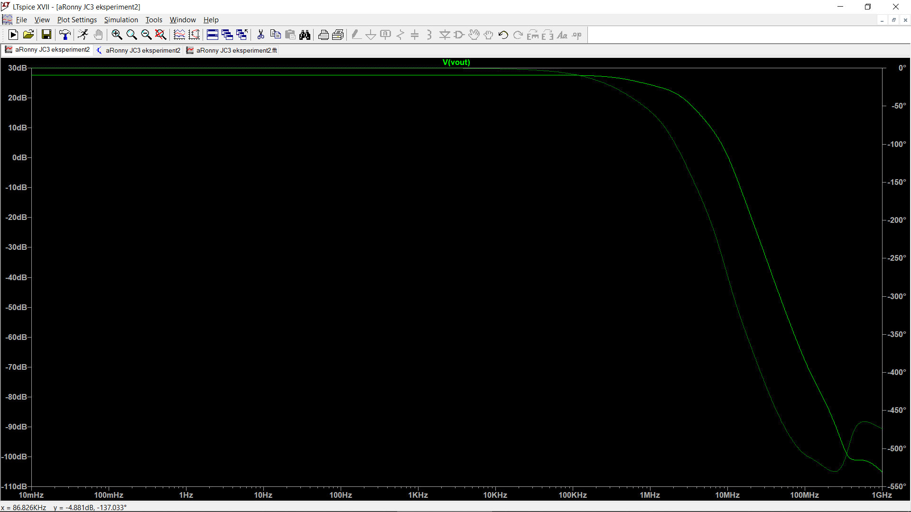The height and width of the screenshot is (512, 911).
Task: Click the LTspice document menu icon
Action: point(7,19)
